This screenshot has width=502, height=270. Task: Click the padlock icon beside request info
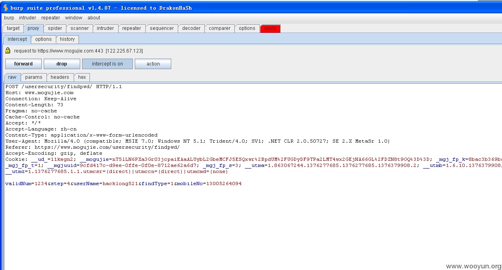point(8,51)
